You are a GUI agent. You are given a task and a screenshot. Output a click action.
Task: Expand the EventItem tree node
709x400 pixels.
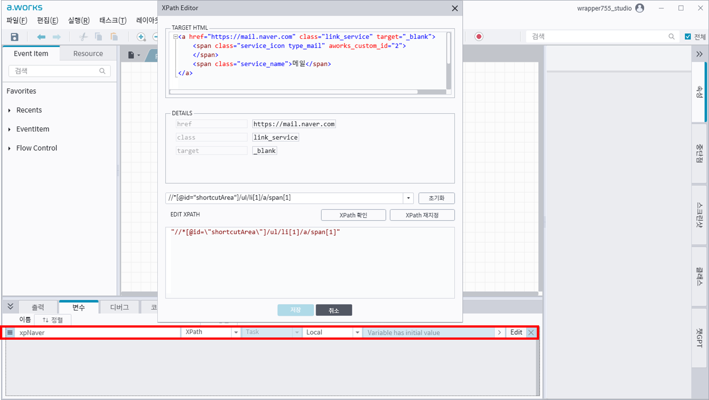[9, 129]
